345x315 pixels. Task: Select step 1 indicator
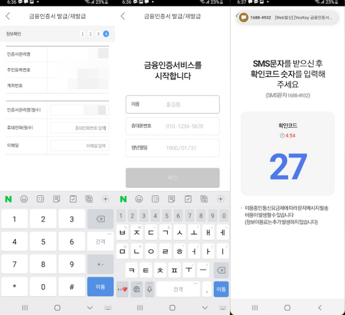[x=83, y=34]
